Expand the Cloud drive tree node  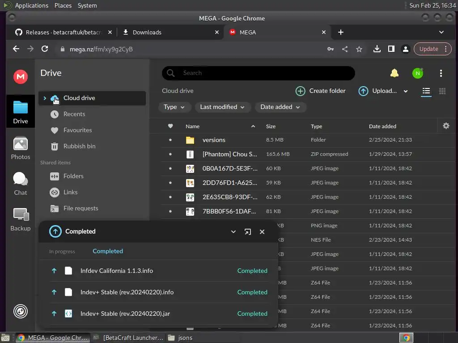[45, 98]
